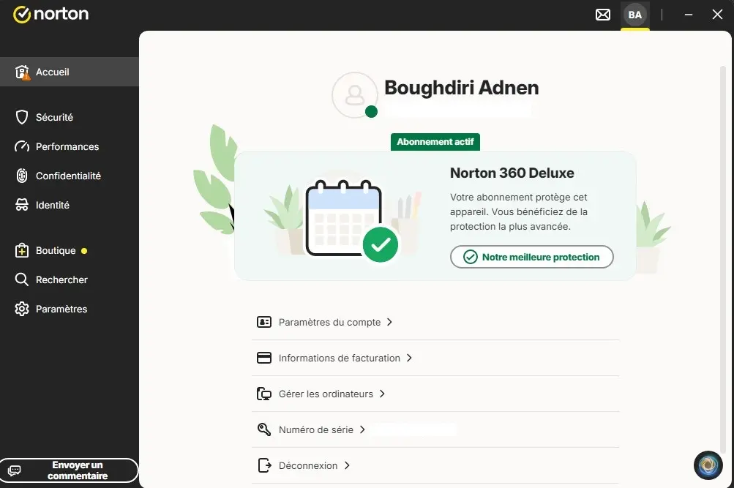Click Envoyer un commentaire button

click(x=70, y=470)
